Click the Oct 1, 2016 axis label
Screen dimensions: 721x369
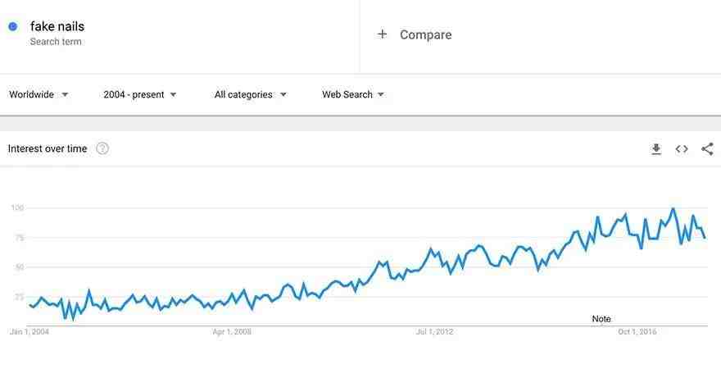pyautogui.click(x=637, y=332)
